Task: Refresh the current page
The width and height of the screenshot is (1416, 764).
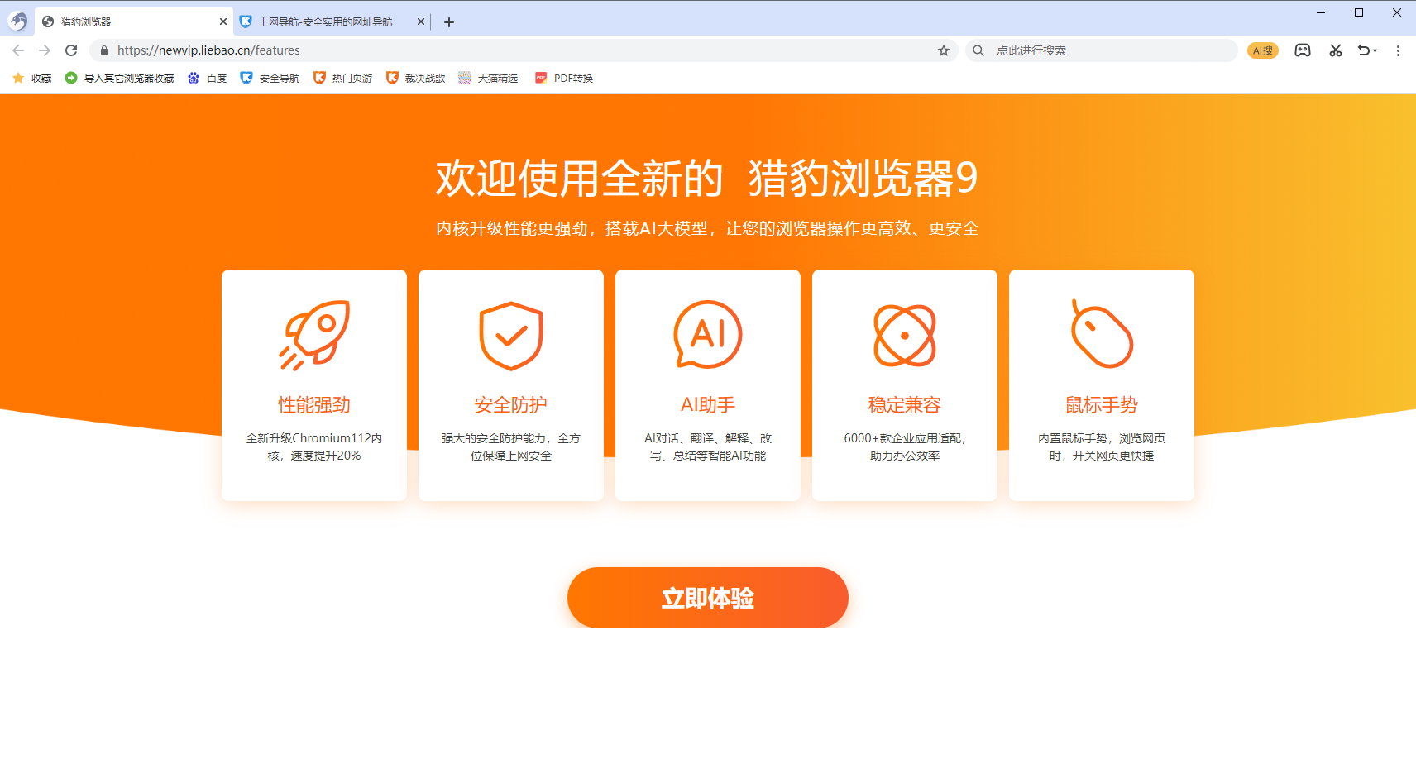Action: (x=72, y=50)
